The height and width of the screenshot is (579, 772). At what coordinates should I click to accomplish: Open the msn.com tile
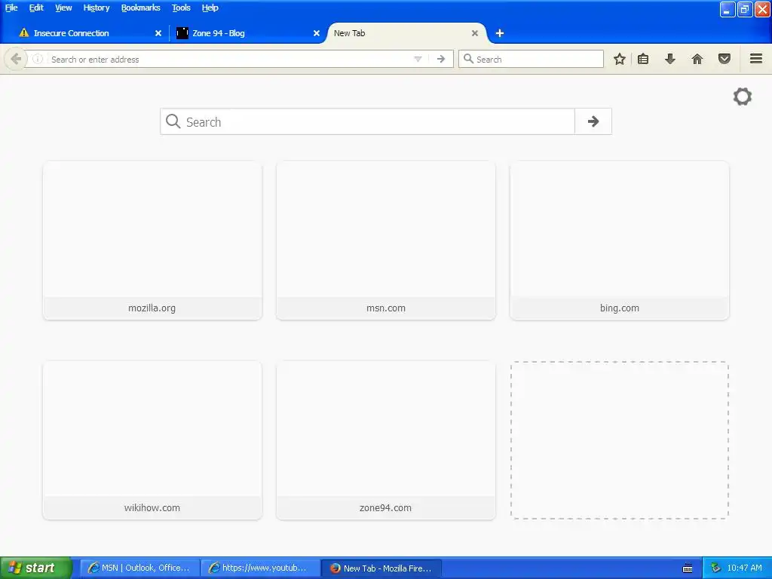385,240
